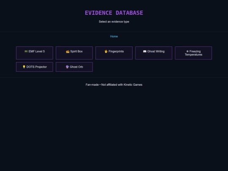Select the Freezing Temperatures evidence card
Image resolution: width=228 pixels, height=171 pixels.
tap(193, 53)
